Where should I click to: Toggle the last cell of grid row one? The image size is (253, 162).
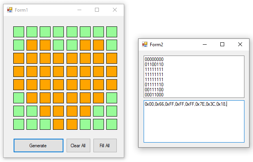point(112,32)
